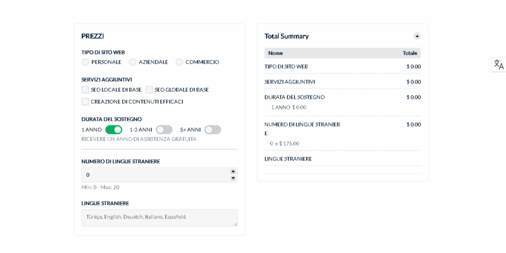Increase foreign languages number with up arrow

point(233,171)
